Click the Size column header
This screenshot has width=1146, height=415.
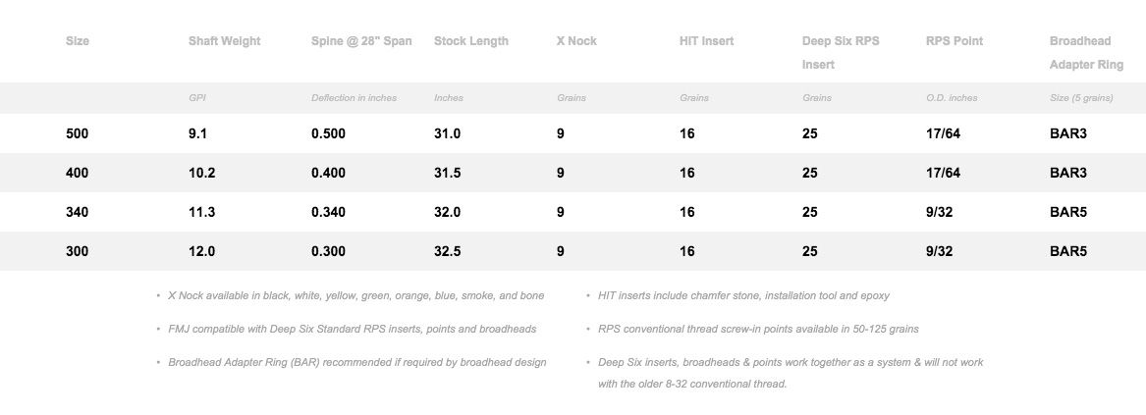(x=78, y=41)
